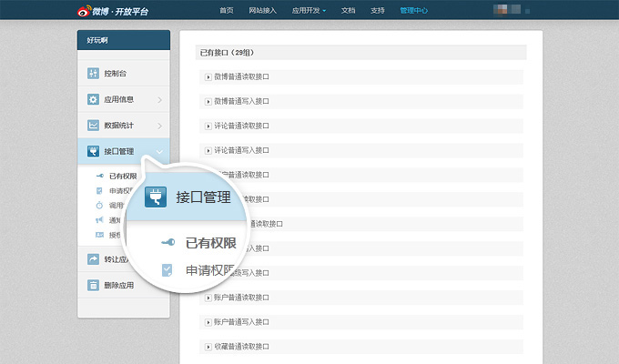The height and width of the screenshot is (364, 619).
Task: Select 应用信息 label in sidebar
Action: click(119, 99)
